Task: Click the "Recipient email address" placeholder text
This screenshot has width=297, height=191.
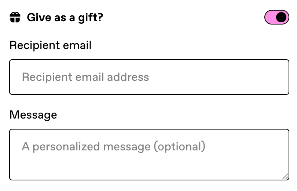Action: click(x=85, y=77)
